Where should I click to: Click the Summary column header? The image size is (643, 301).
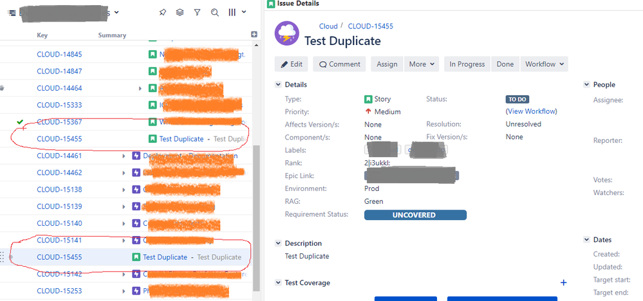tap(112, 35)
